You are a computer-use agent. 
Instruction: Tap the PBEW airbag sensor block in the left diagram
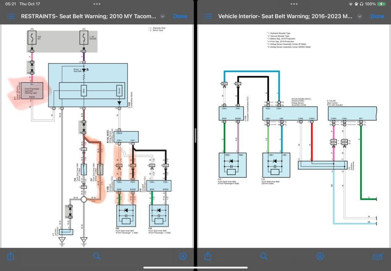126,137
